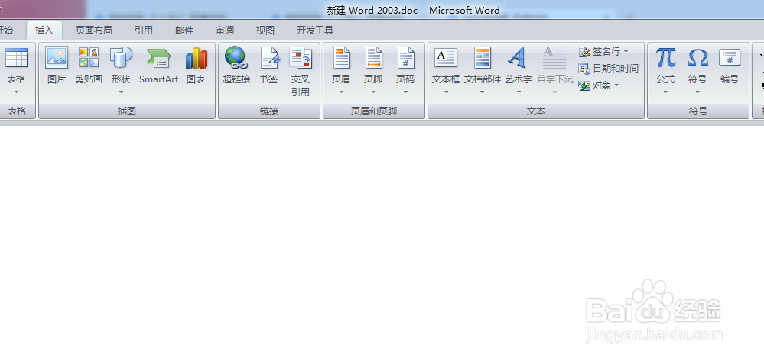
Task: Click the Quick Parts (文档部件) icon
Action: point(483,58)
